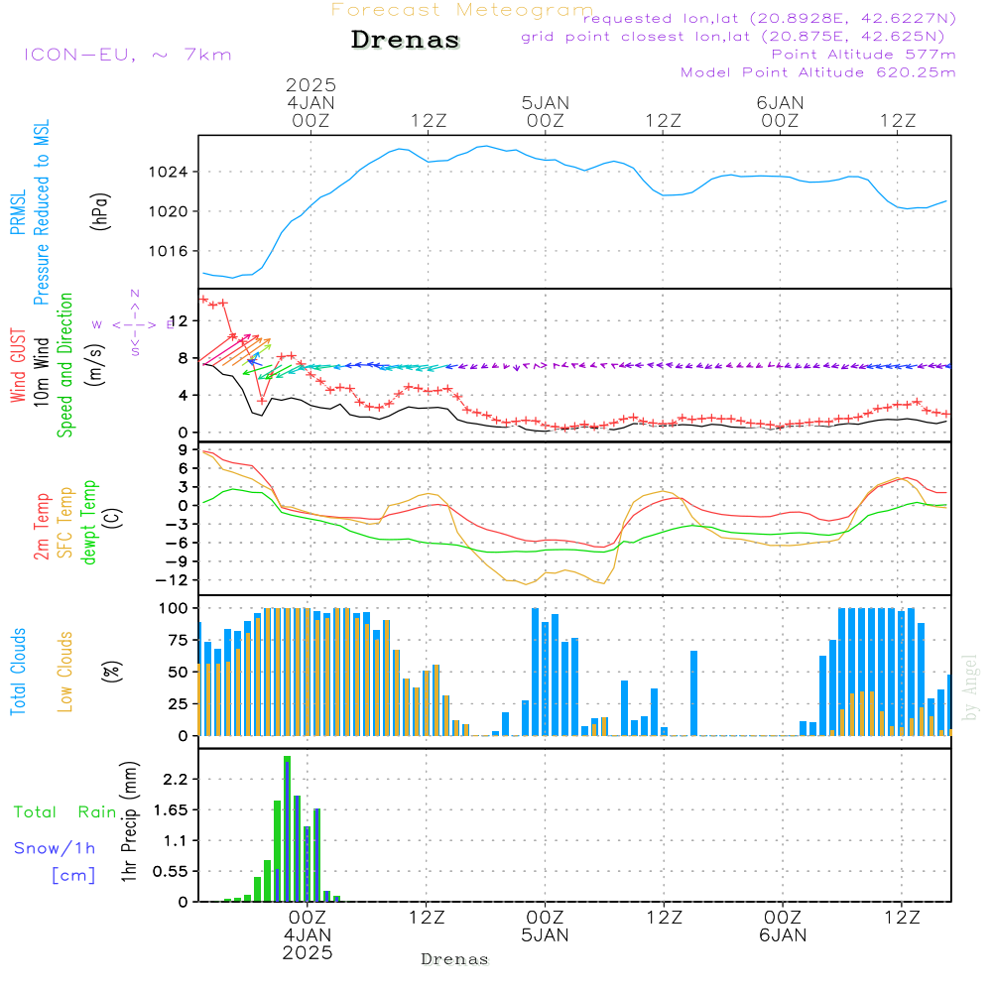992x992 pixels.
Task: Select the "Pressure Reduced to MSL" label
Action: [x=41, y=212]
